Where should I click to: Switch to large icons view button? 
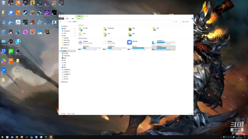192,114
